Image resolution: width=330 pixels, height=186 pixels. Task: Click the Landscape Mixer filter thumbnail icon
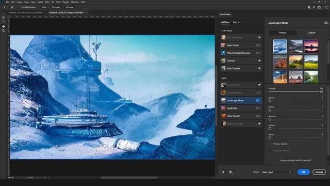pos(223,101)
